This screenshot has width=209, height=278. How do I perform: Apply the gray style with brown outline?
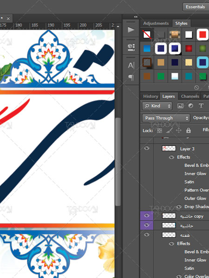tap(147, 63)
